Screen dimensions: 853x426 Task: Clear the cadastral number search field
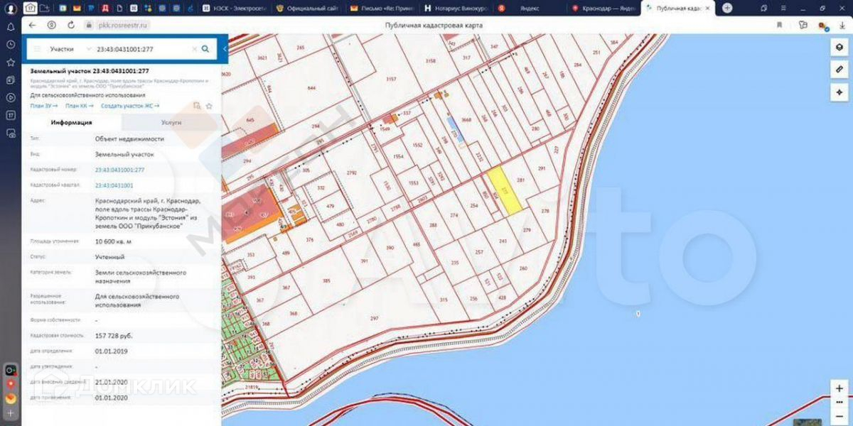[x=194, y=49]
